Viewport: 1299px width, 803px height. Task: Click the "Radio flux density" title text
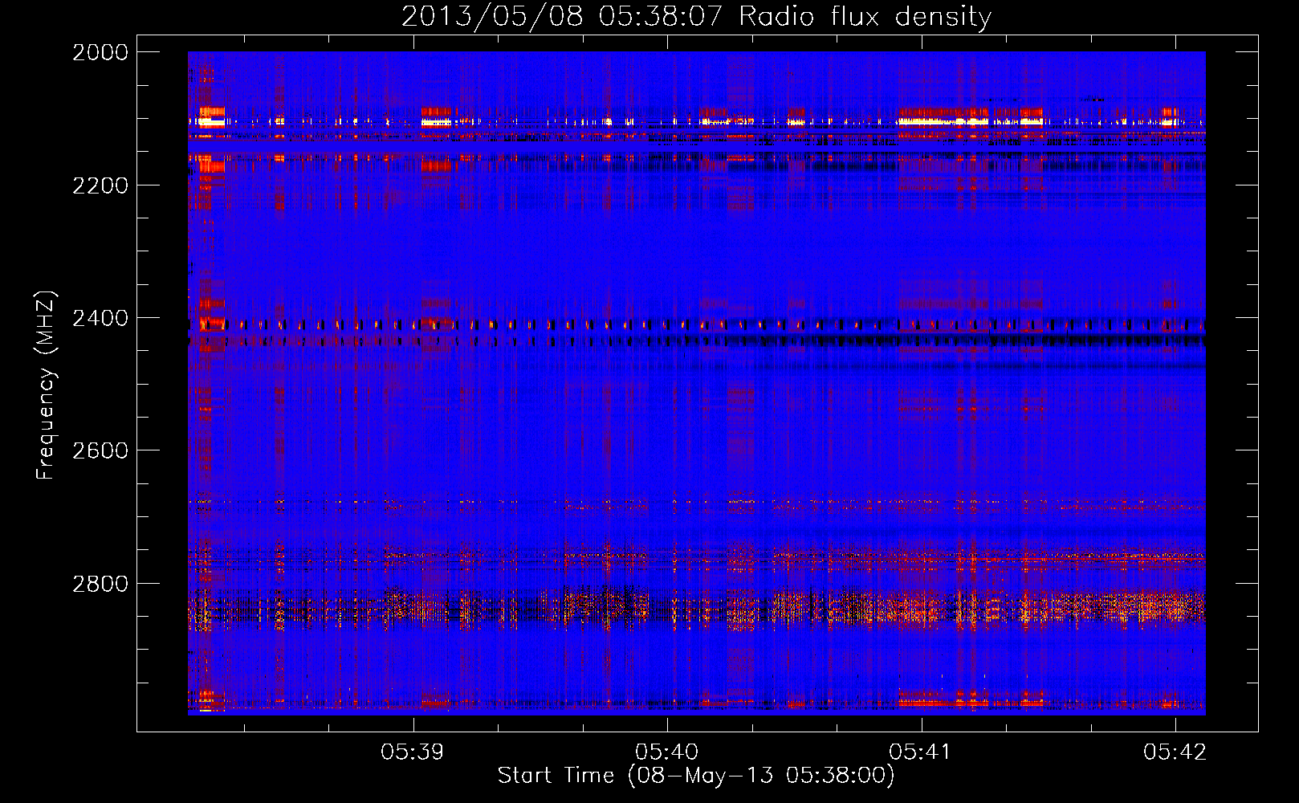[865, 16]
